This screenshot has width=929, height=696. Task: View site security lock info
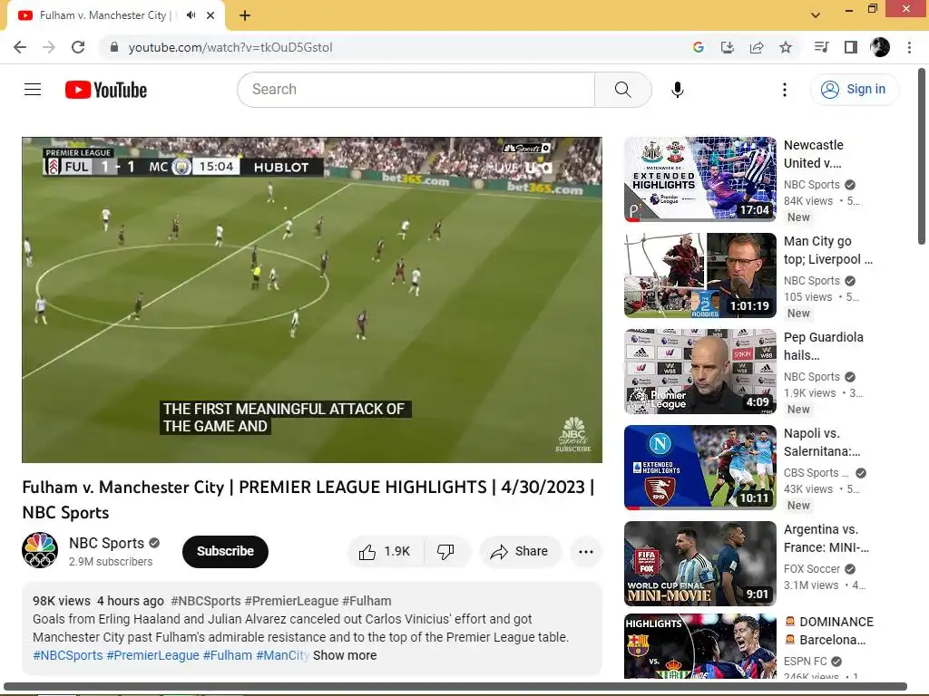click(x=114, y=47)
